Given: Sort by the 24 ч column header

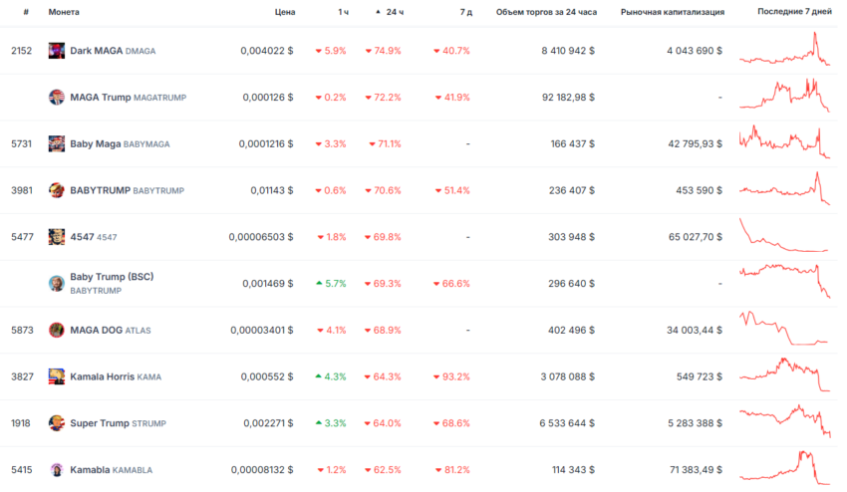Looking at the screenshot, I should pos(390,12).
